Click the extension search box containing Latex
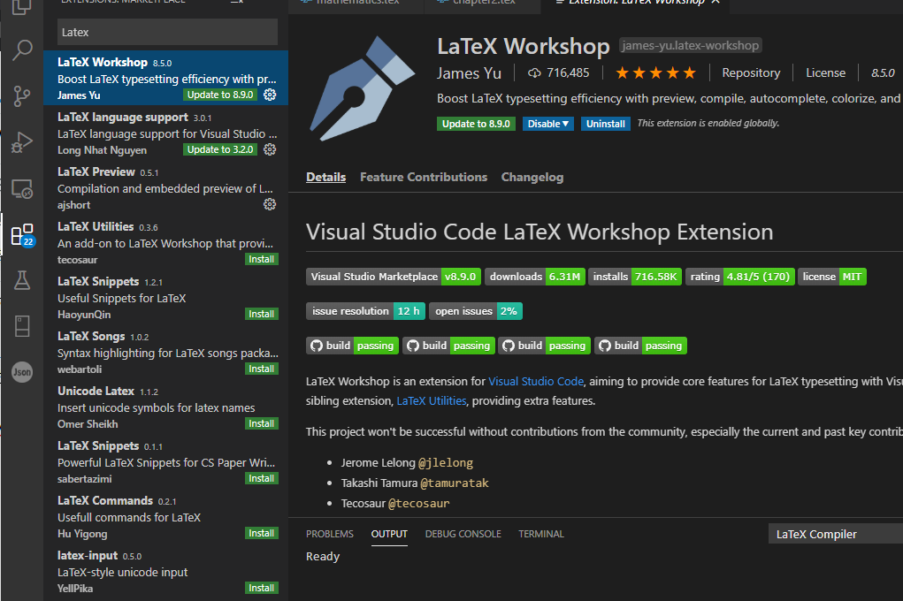The height and width of the screenshot is (601, 903). [167, 32]
